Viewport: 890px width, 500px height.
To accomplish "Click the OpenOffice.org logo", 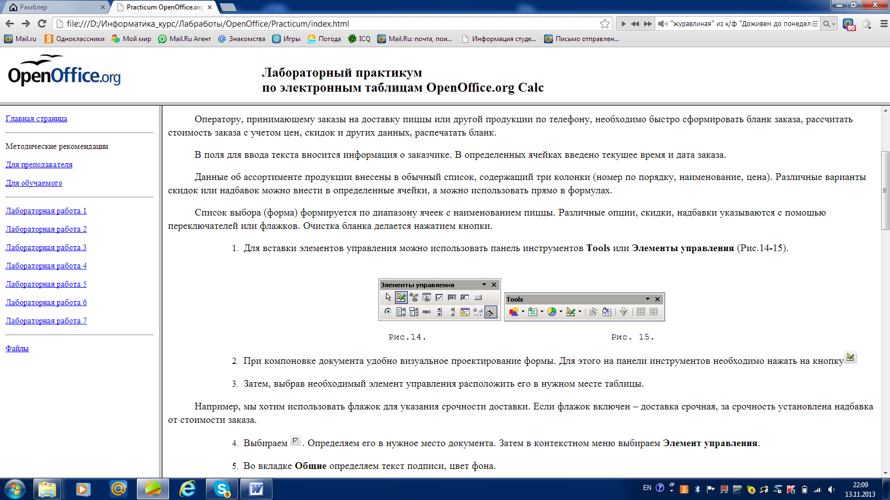I will pyautogui.click(x=64, y=71).
